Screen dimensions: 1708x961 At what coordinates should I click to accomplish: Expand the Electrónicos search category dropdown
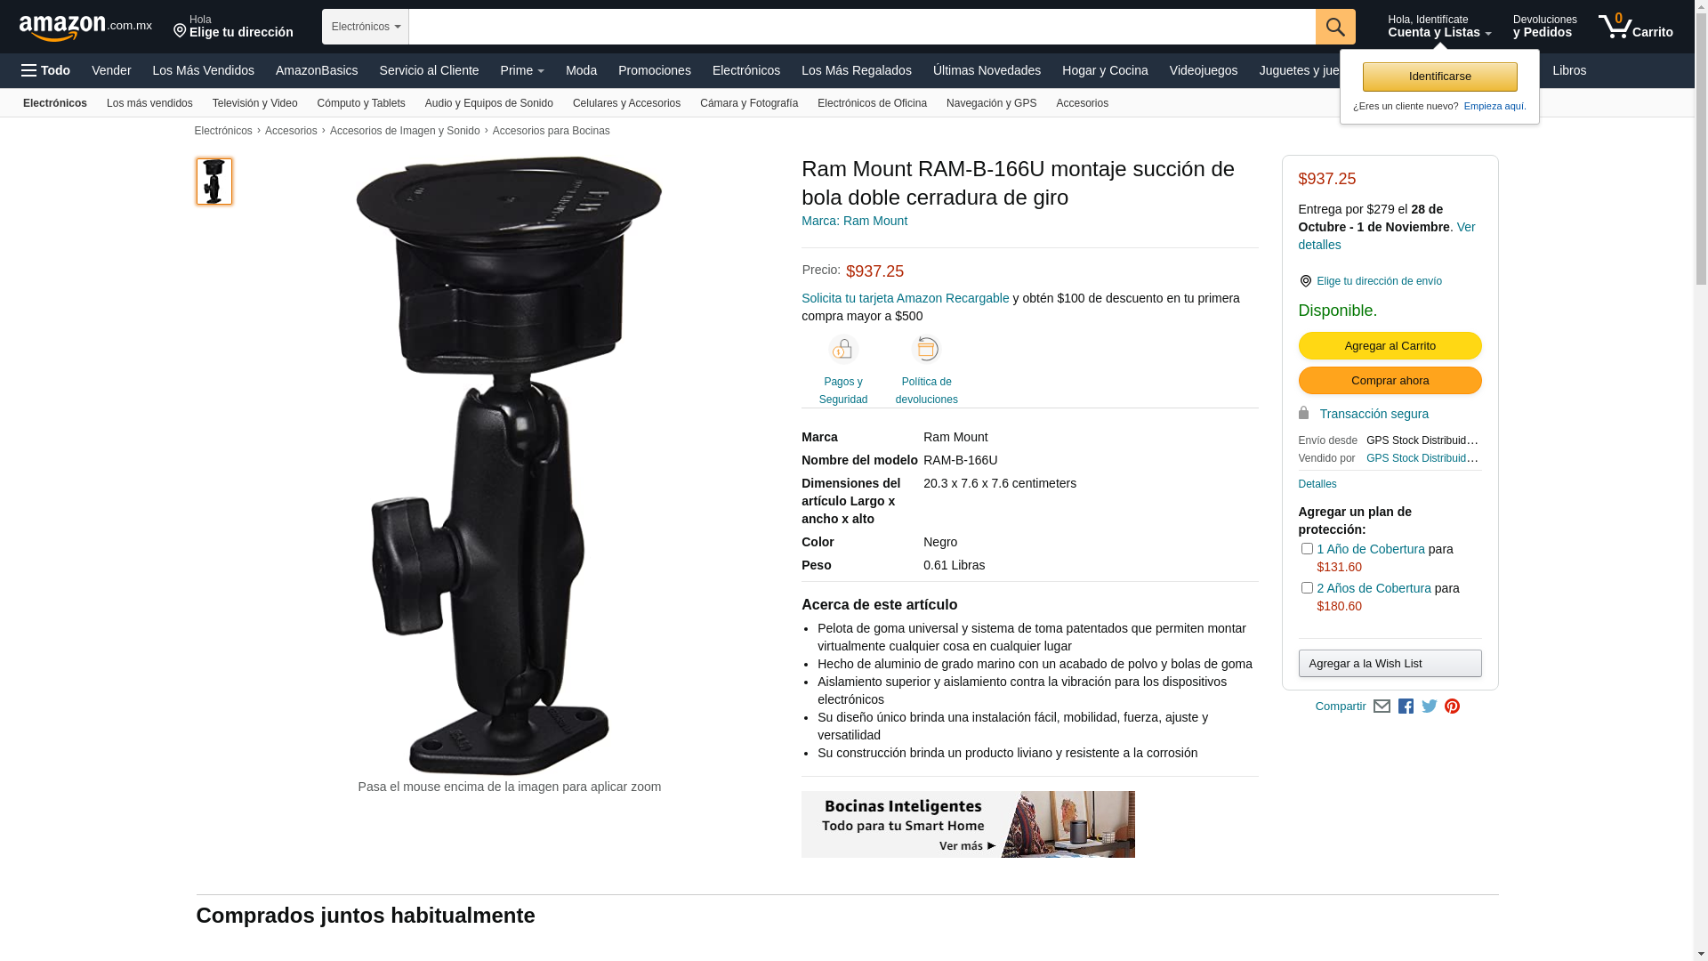366,27
